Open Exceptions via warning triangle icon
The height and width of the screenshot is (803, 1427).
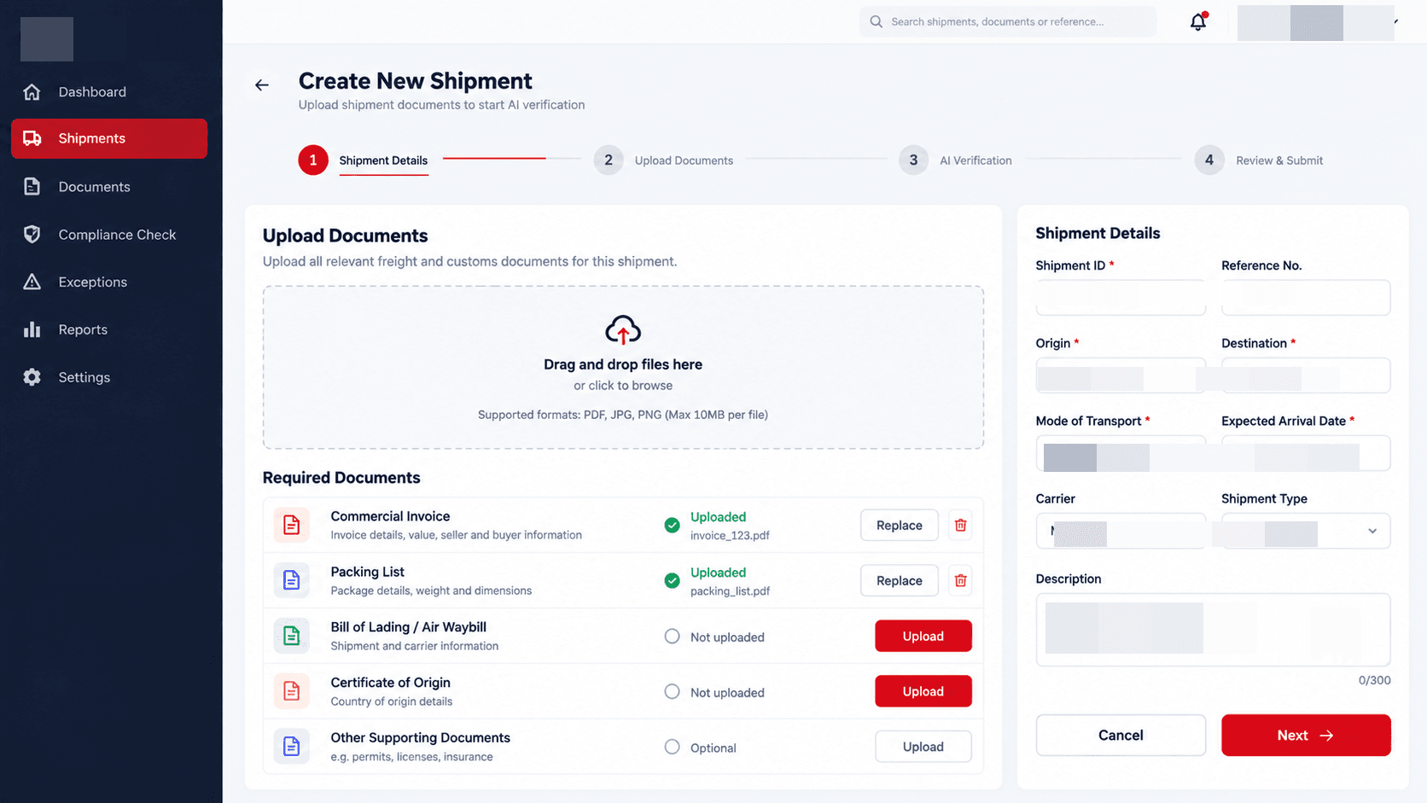click(32, 282)
